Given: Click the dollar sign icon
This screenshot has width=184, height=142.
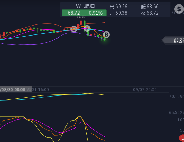Looking at the screenshot, I should (x=179, y=9).
